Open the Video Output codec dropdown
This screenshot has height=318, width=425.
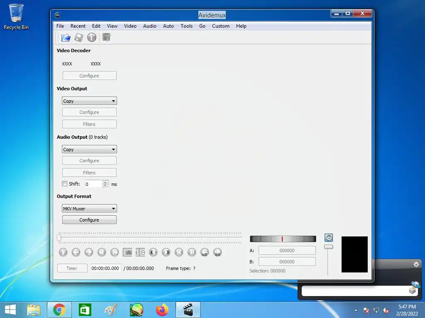(x=89, y=101)
